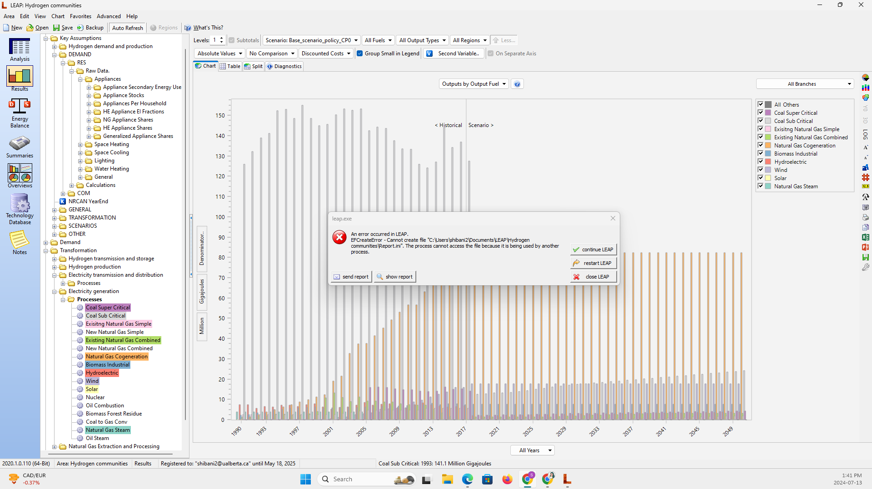Click the chart help question icon

517,84
